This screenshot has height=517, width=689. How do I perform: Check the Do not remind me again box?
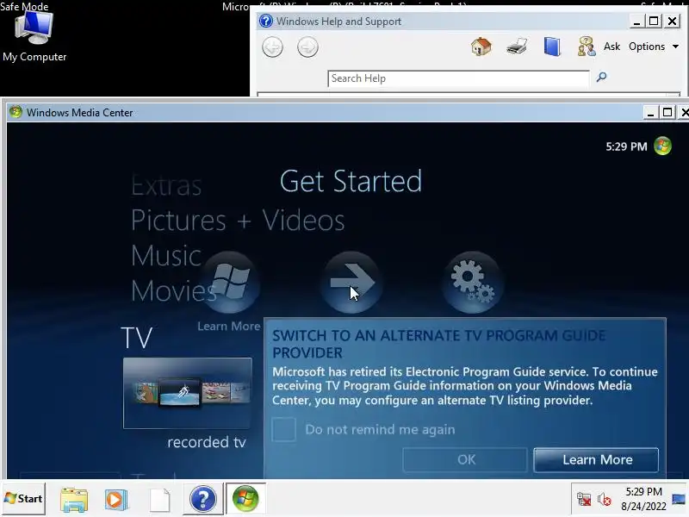[x=283, y=429]
